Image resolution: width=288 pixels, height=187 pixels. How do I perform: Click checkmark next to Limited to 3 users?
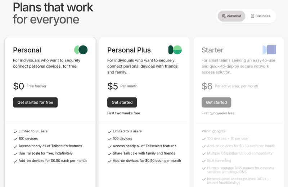pos(15,132)
